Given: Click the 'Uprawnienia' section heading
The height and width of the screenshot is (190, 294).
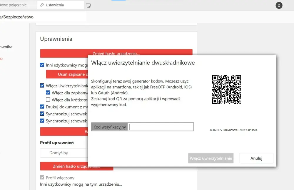Looking at the screenshot, I should (x=56, y=39).
